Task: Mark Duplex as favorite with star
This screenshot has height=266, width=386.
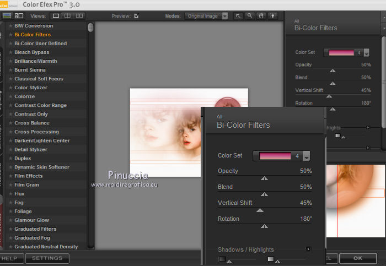Action: tap(10, 158)
